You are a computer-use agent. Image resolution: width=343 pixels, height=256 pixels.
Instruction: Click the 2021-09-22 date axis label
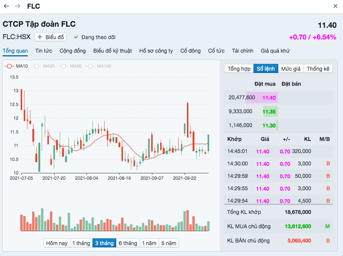coord(185,178)
